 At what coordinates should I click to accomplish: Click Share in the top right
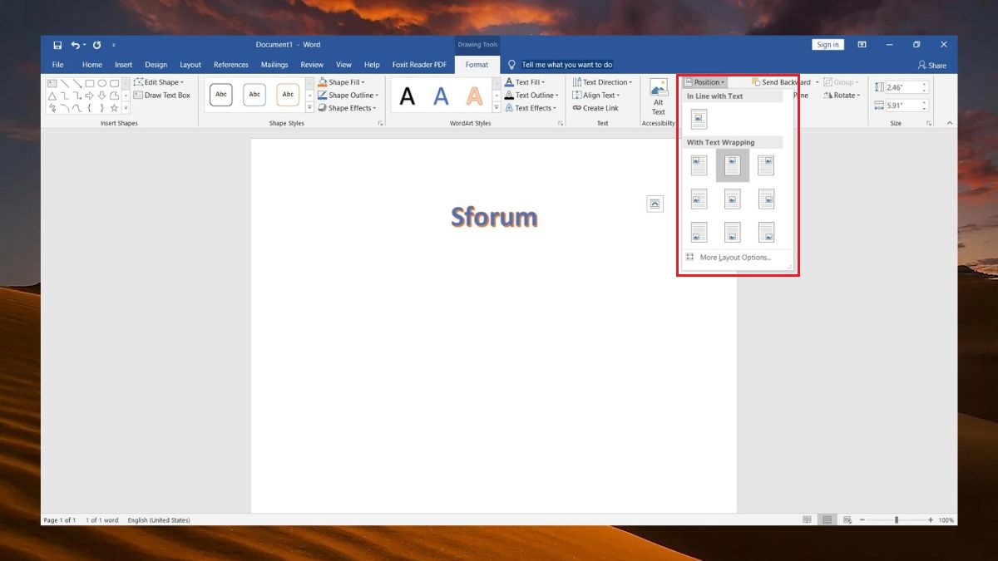tap(931, 65)
